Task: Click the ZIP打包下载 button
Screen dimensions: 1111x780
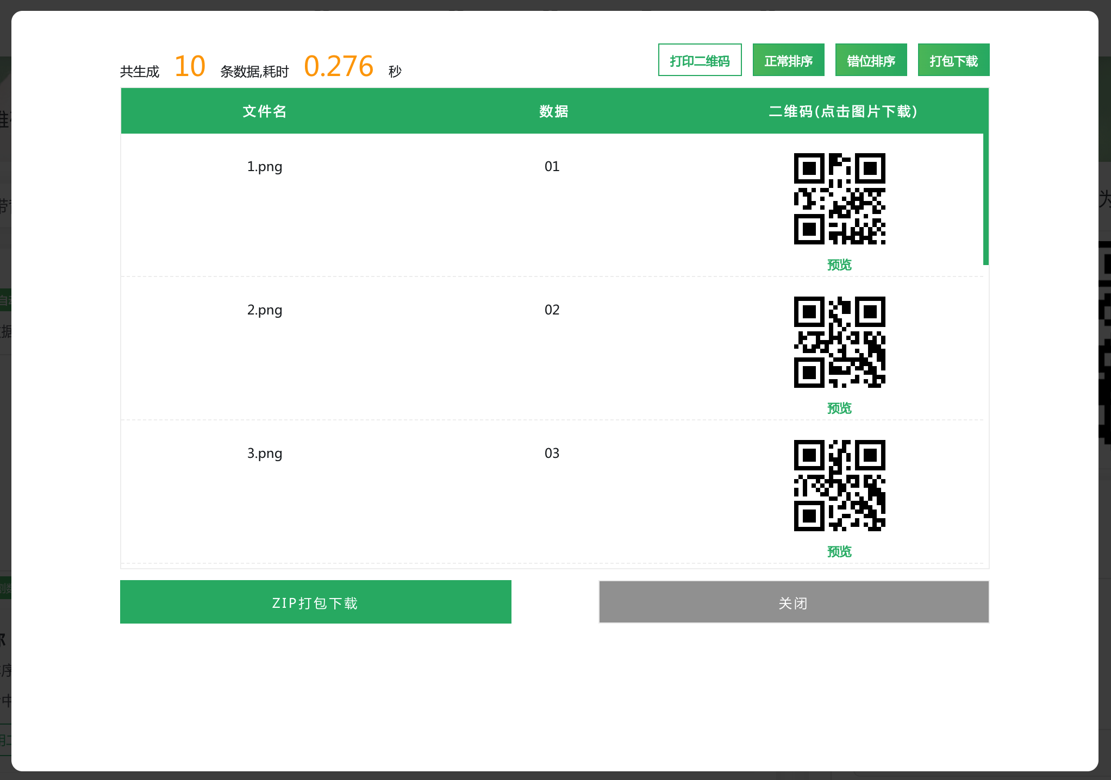Action: pyautogui.click(x=315, y=602)
